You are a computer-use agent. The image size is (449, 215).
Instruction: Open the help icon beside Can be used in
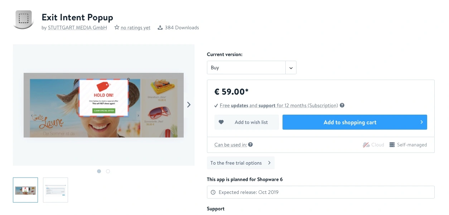[250, 145]
